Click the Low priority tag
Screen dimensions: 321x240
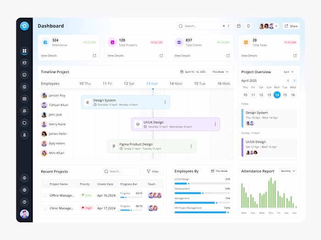[86, 195]
